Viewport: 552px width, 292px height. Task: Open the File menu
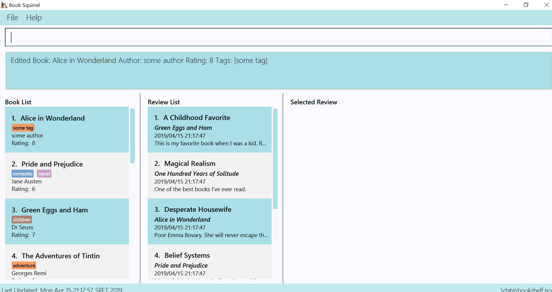(12, 18)
